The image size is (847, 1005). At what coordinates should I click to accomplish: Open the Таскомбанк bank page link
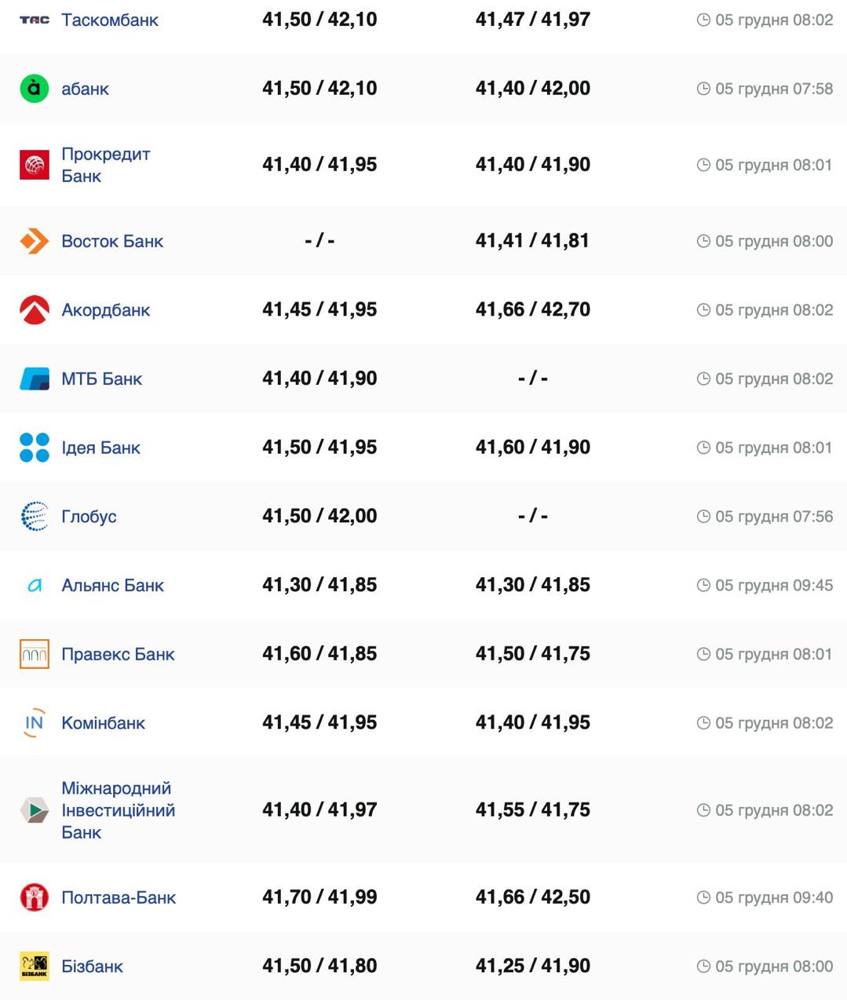[x=109, y=20]
